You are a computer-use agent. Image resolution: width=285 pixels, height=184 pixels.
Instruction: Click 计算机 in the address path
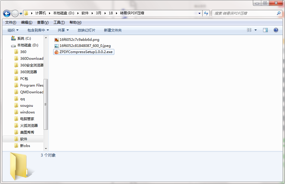[41, 13]
